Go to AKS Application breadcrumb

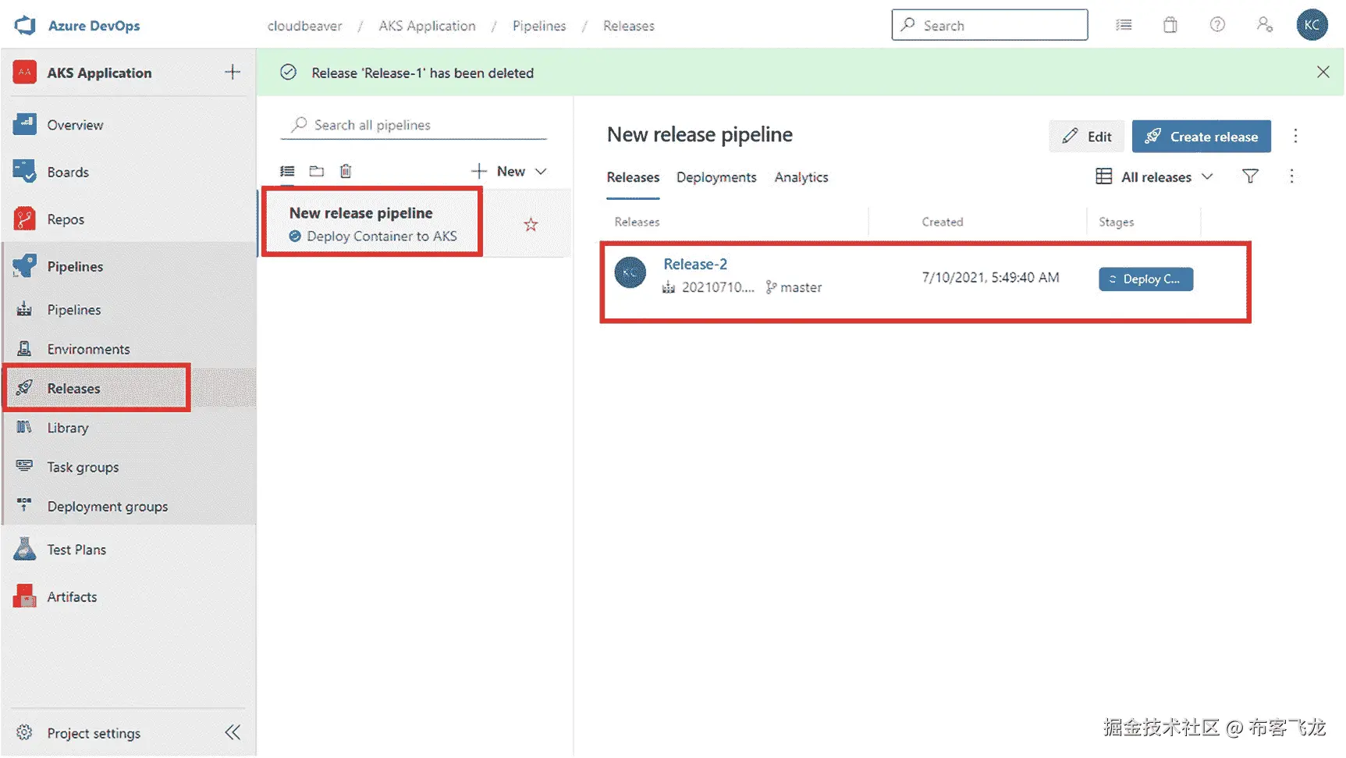(x=427, y=26)
